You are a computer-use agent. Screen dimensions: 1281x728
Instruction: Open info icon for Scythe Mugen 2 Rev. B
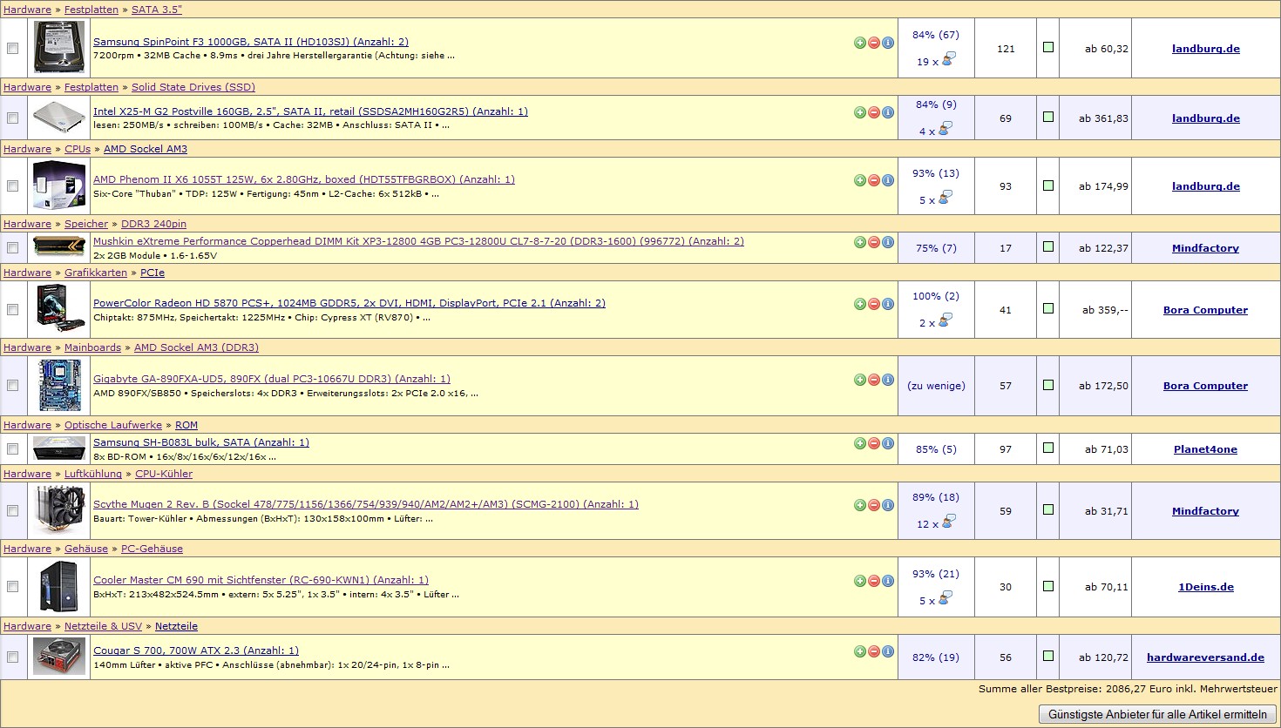coord(888,505)
